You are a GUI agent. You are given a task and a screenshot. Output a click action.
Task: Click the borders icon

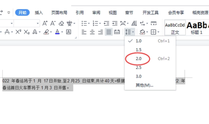(x=153, y=32)
